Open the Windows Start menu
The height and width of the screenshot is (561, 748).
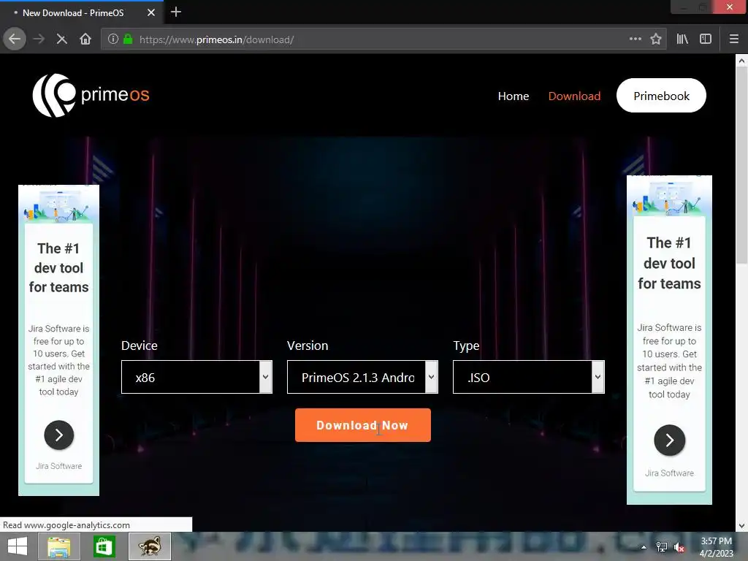(x=18, y=546)
